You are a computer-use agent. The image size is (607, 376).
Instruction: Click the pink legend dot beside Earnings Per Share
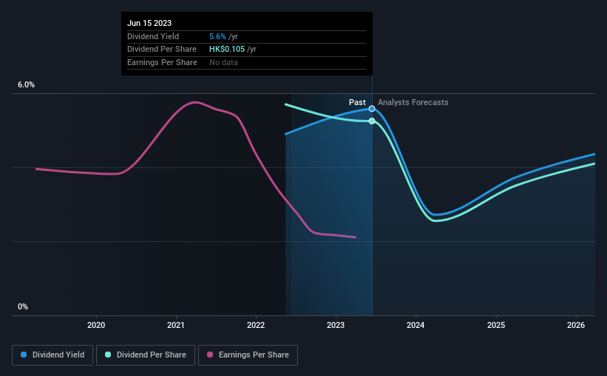coord(210,355)
